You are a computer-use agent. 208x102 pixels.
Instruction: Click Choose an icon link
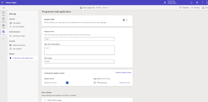pos(125,83)
